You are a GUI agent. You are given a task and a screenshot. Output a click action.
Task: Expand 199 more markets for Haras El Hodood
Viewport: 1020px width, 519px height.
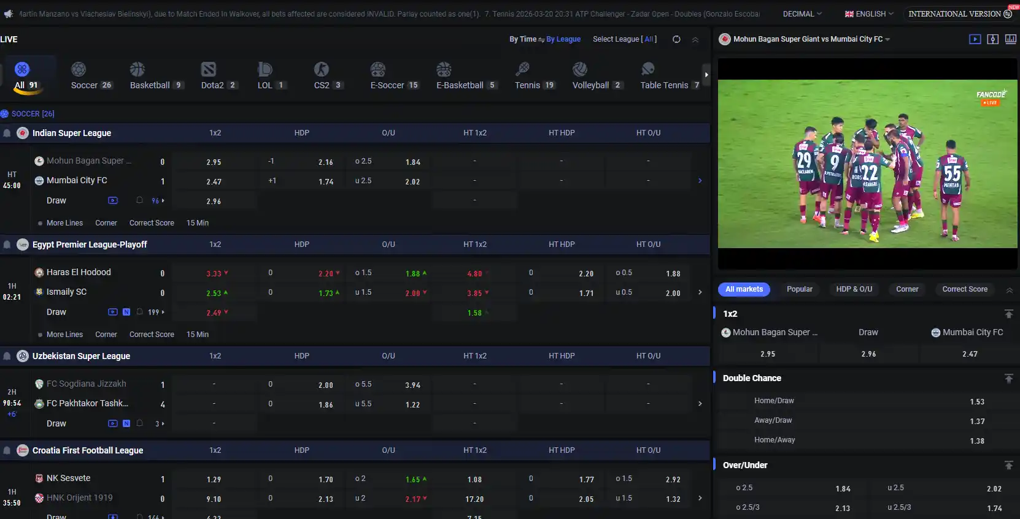156,312
